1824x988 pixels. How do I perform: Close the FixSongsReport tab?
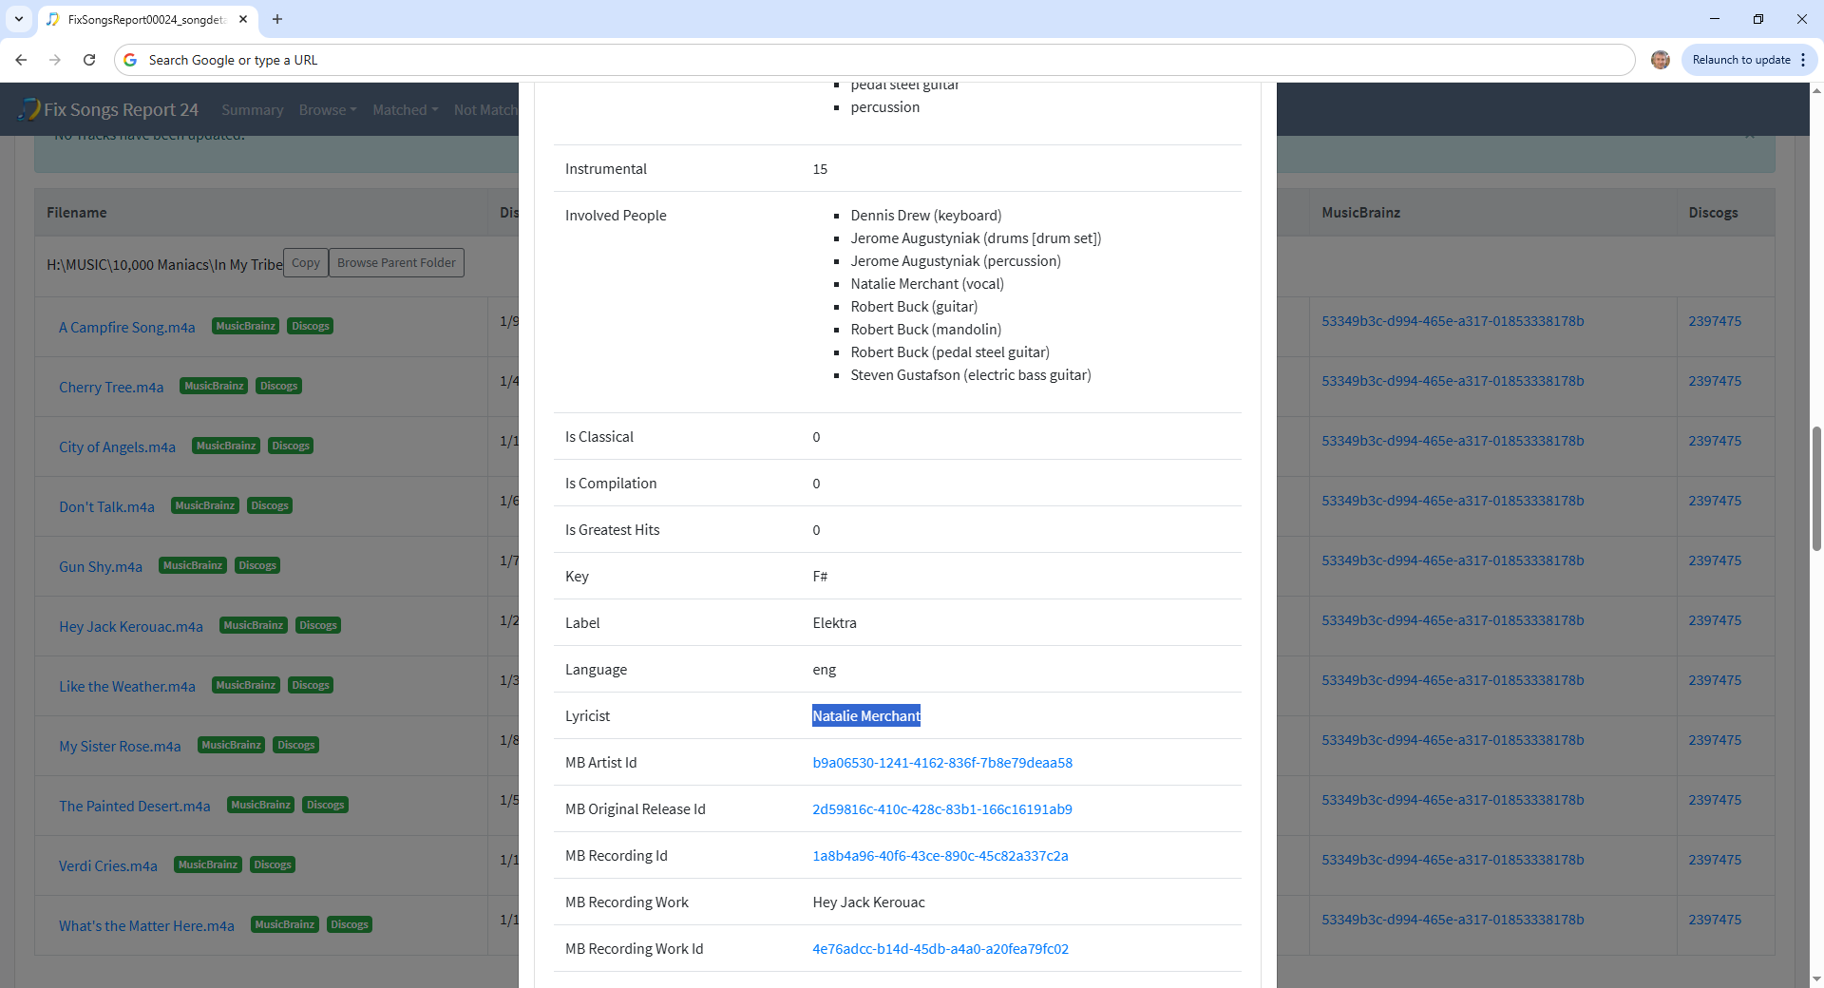(x=243, y=19)
